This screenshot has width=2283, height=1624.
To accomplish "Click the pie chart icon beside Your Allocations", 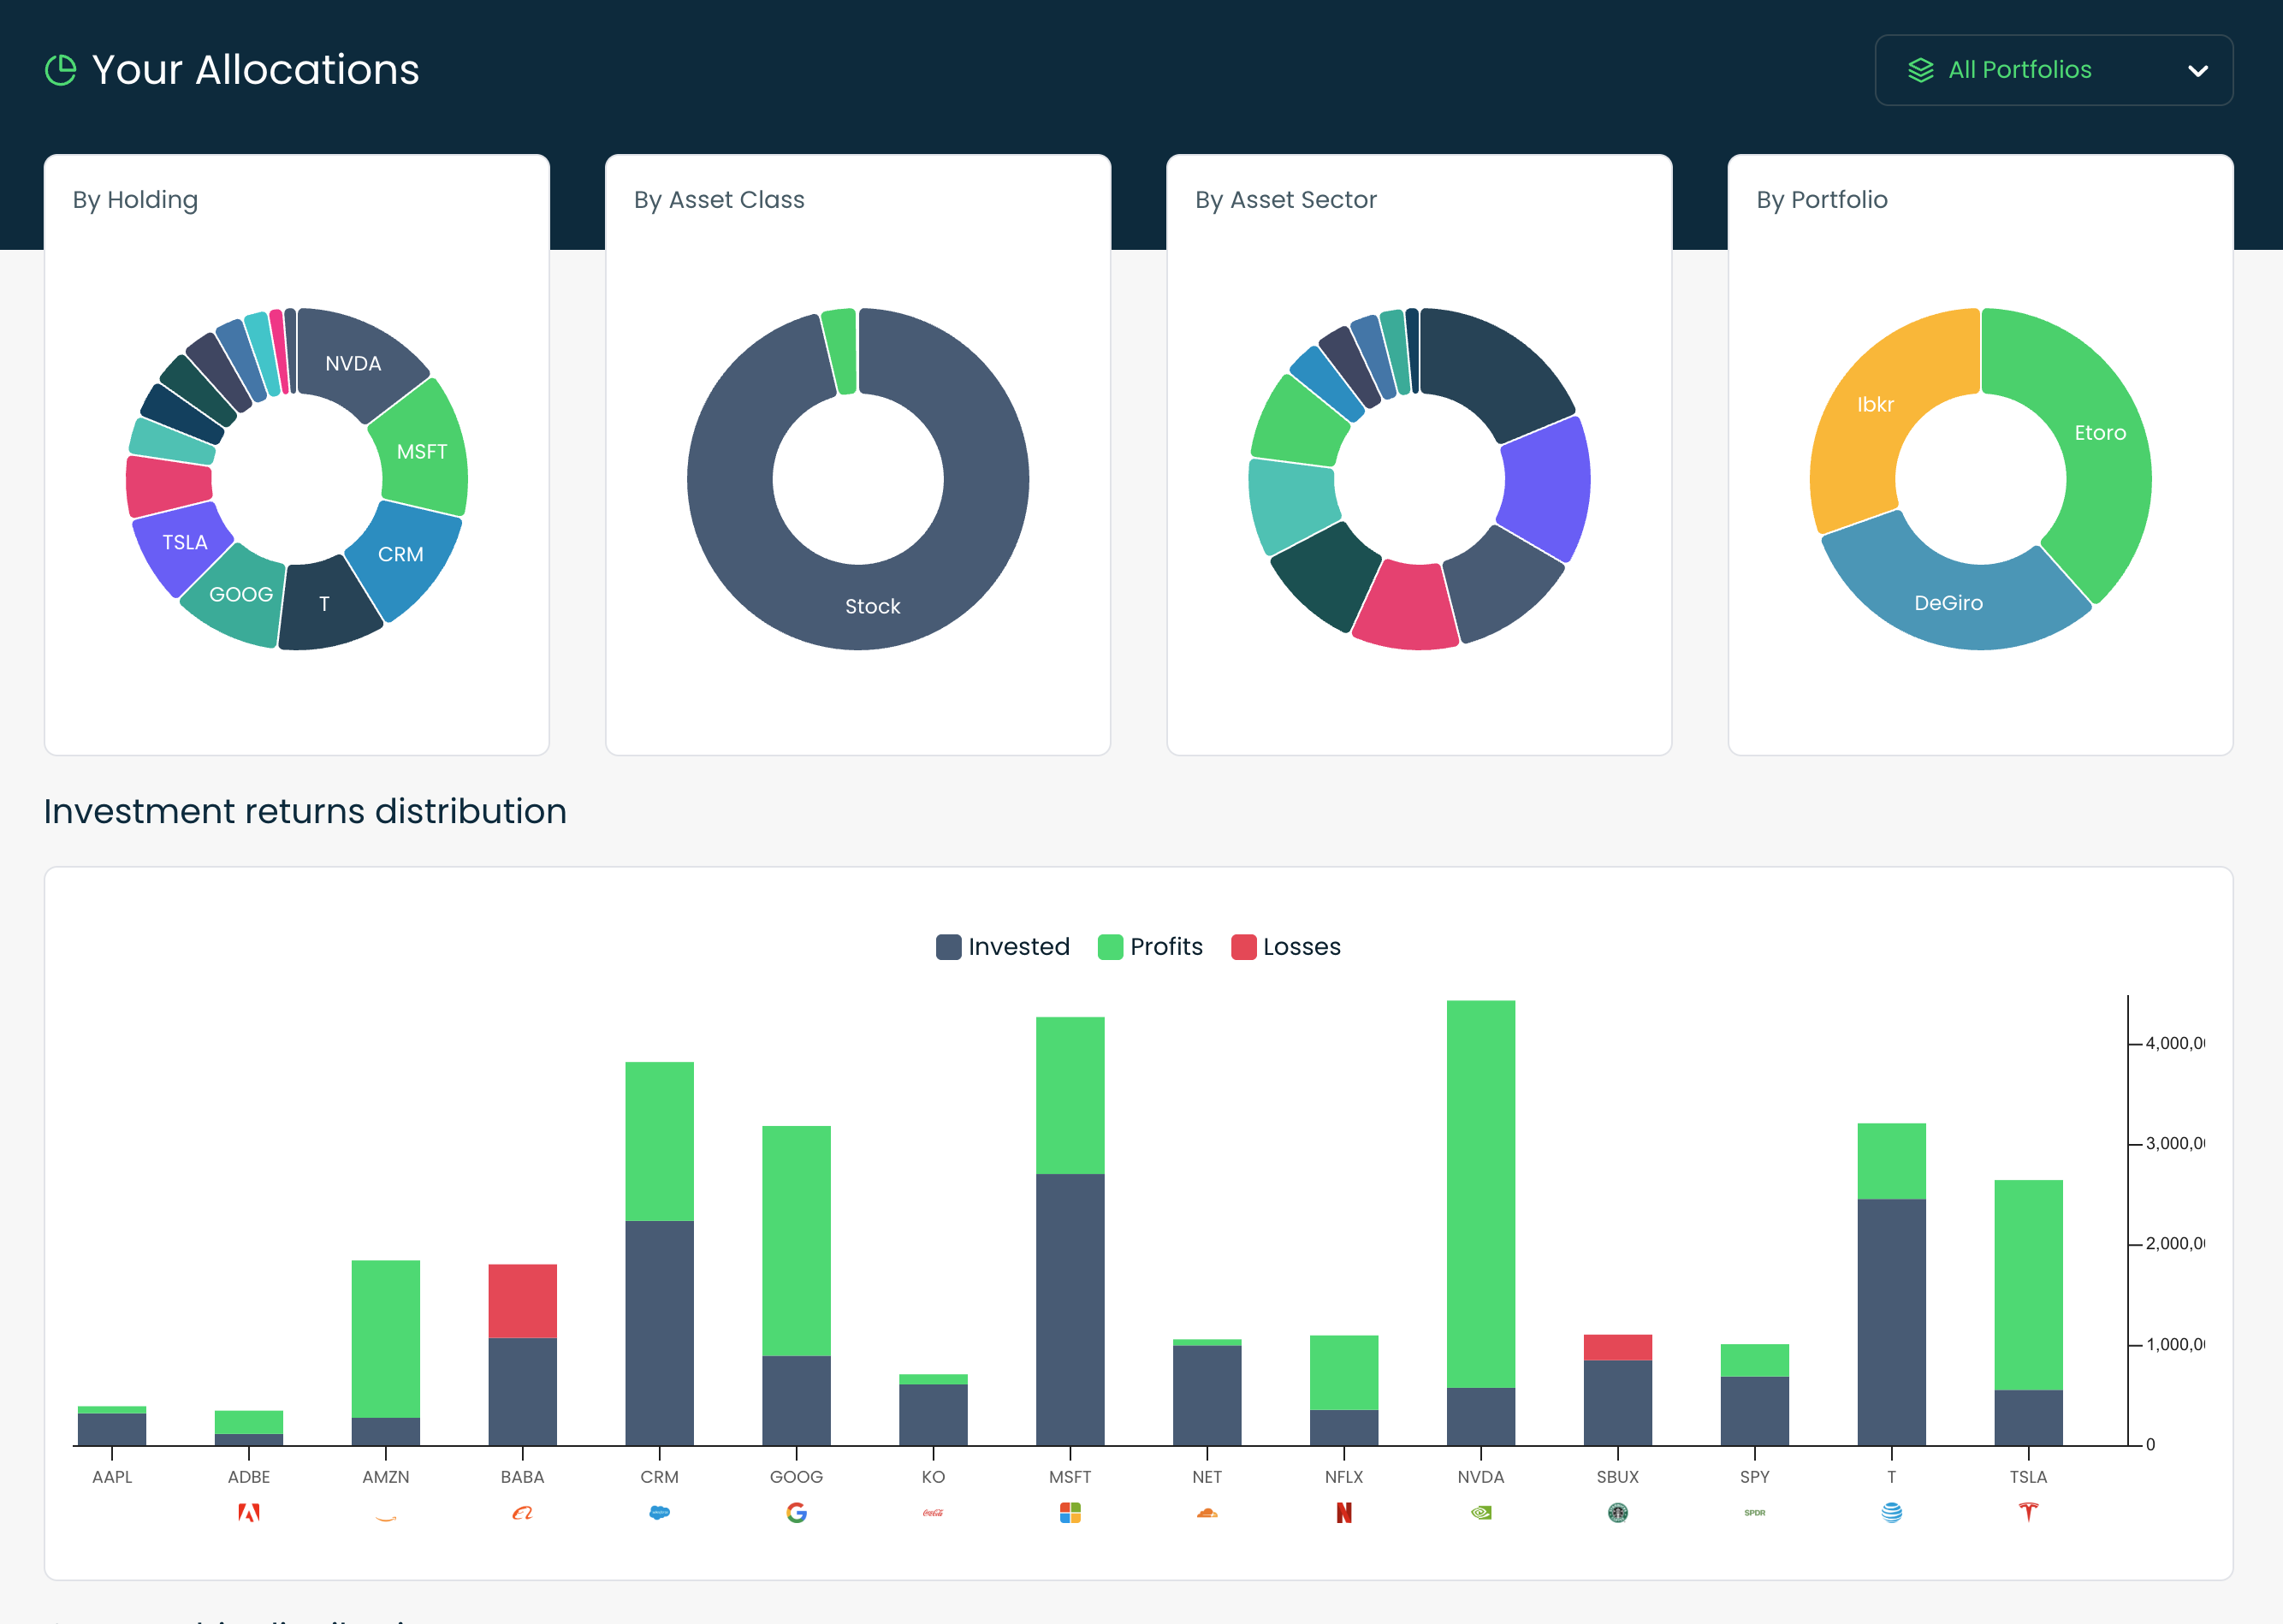I will [61, 70].
